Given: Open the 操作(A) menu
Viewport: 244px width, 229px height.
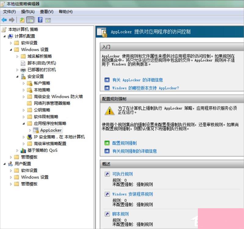Looking at the screenshot, I should click(x=28, y=12).
